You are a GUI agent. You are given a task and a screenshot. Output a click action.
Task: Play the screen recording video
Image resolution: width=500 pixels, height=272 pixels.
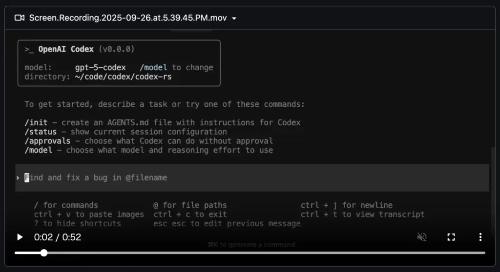[20, 237]
